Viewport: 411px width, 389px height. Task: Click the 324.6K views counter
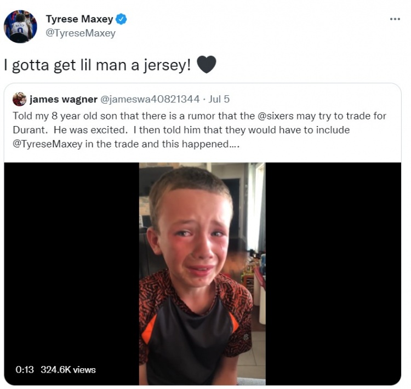[68, 370]
